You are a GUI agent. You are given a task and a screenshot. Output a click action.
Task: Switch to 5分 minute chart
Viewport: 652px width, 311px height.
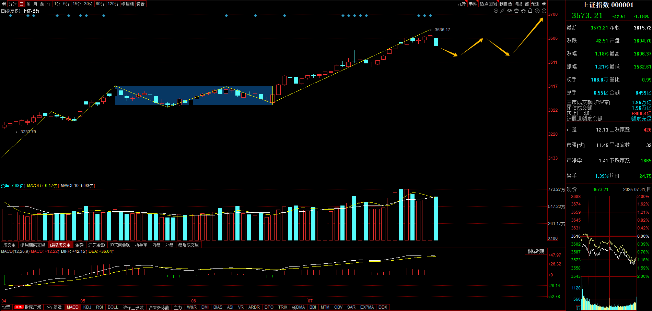click(x=66, y=4)
